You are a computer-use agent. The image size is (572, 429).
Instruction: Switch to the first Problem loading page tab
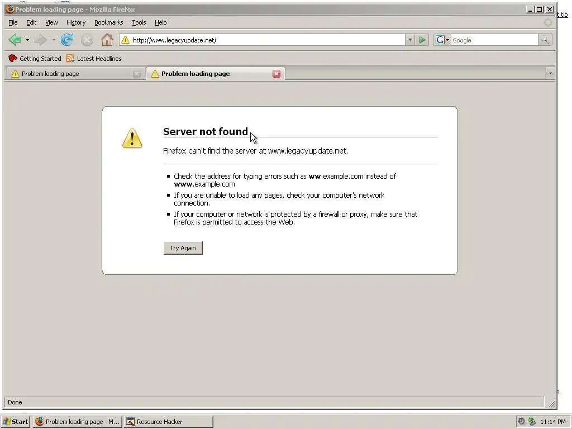75,74
